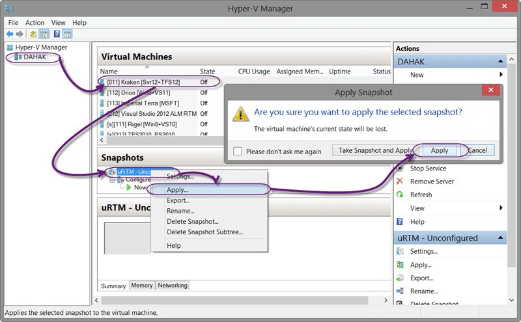Viewport: 521px width, 322px height.
Task: Click the Hyper-V Manager title bar icon
Action: pos(9,8)
